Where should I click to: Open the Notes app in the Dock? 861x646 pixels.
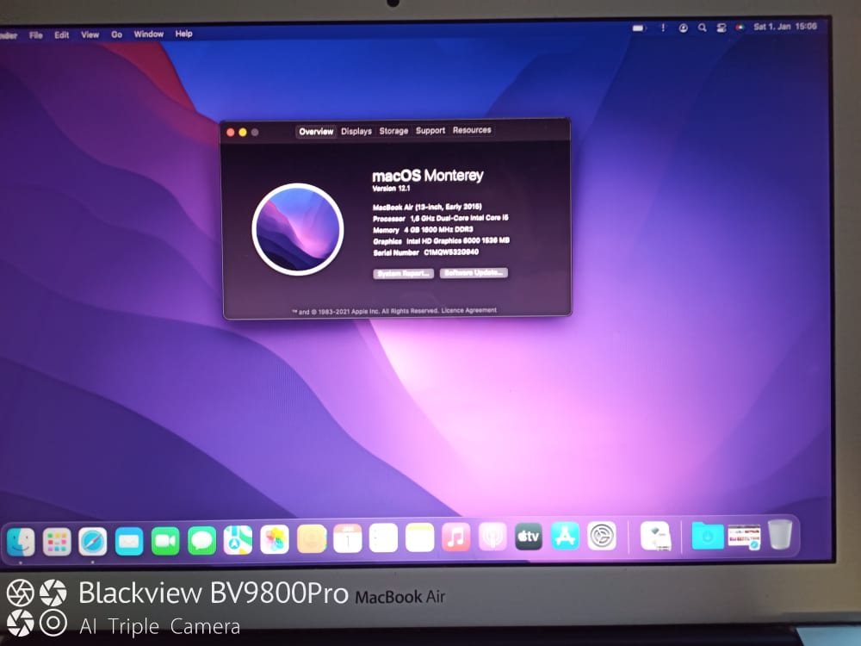[419, 537]
